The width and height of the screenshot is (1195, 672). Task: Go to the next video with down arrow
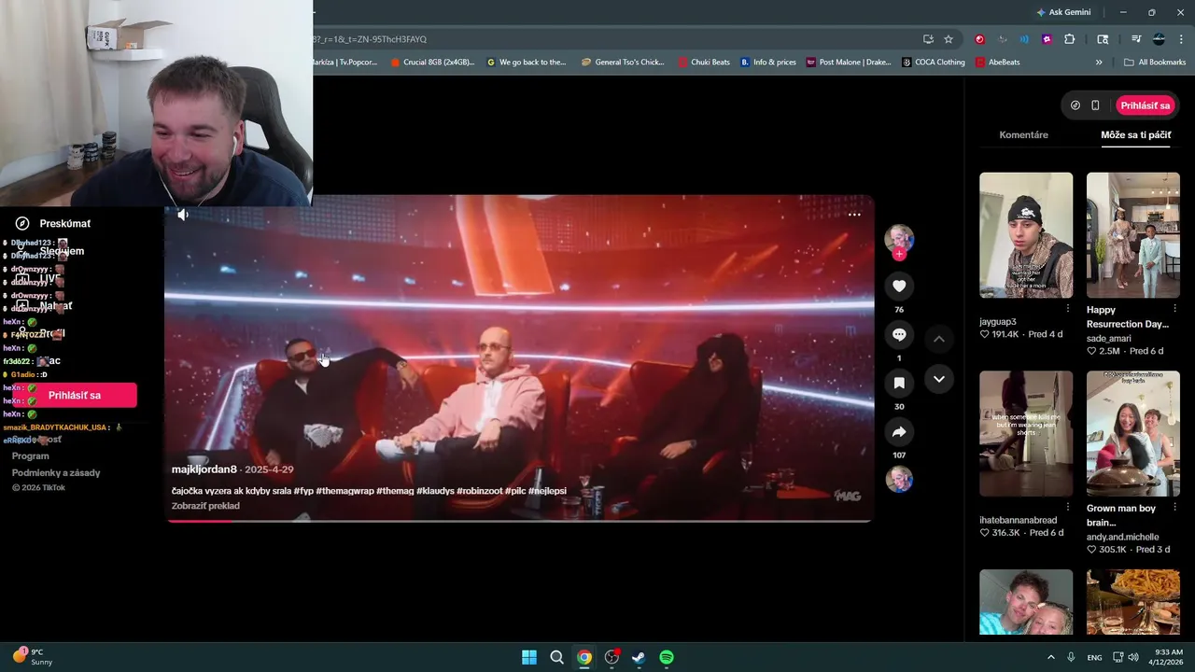(x=939, y=379)
